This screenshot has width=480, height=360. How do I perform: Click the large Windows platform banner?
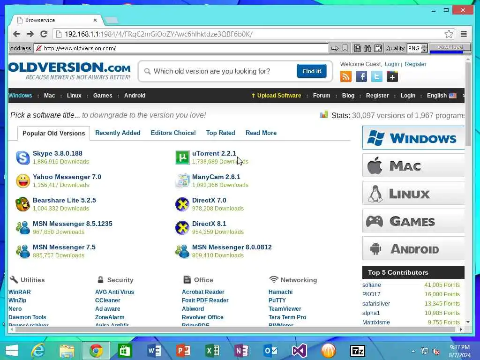413,138
